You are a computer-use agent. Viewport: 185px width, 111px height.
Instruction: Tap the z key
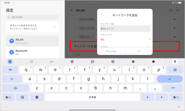[37, 88]
